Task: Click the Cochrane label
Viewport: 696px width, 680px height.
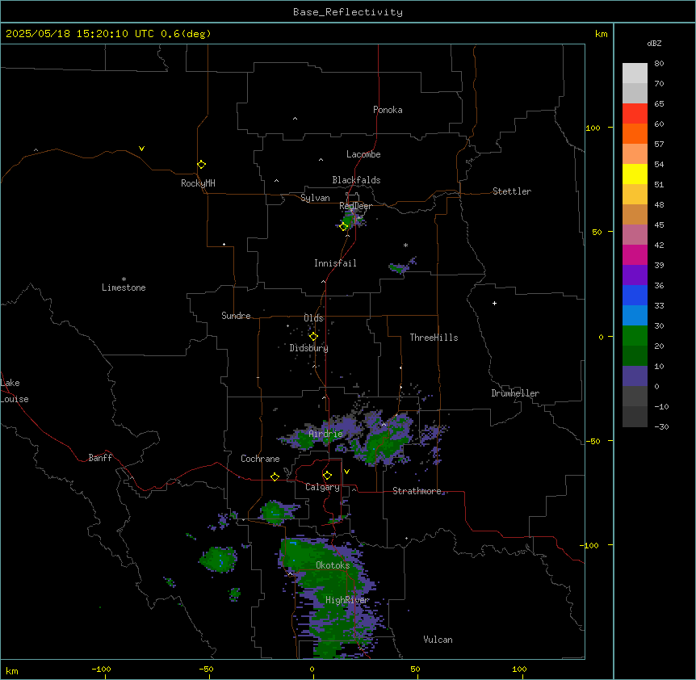Action: point(260,459)
